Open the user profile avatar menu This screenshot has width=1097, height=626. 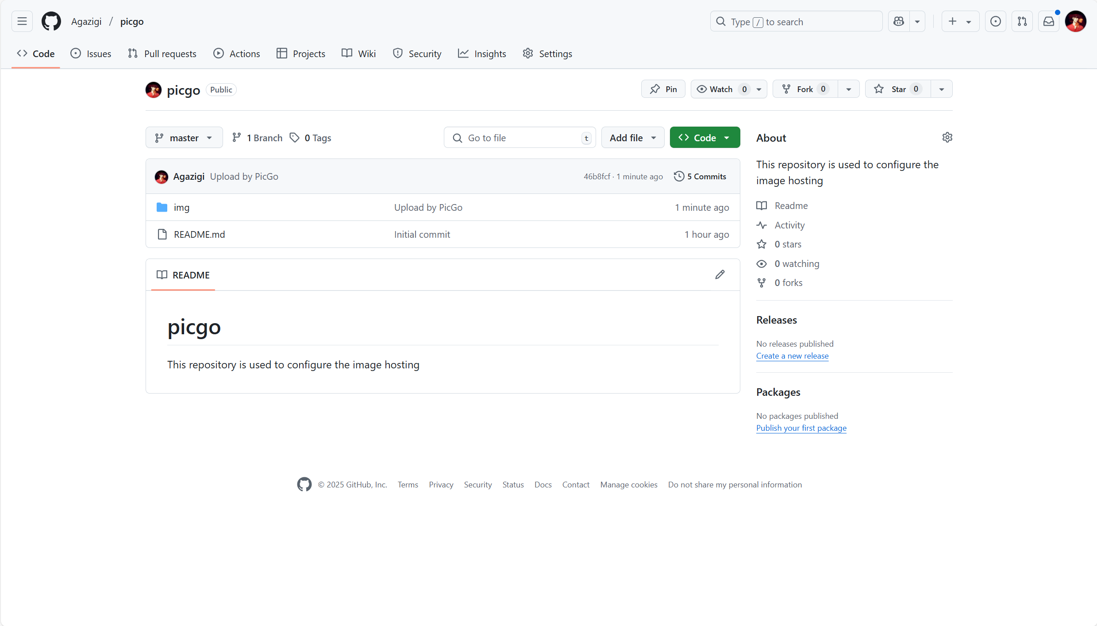point(1075,21)
